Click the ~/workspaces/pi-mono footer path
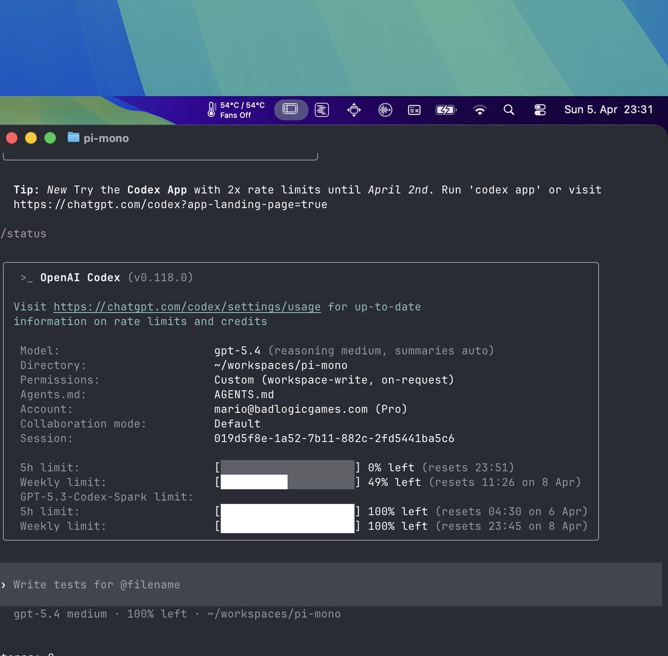The height and width of the screenshot is (656, 668). click(274, 614)
